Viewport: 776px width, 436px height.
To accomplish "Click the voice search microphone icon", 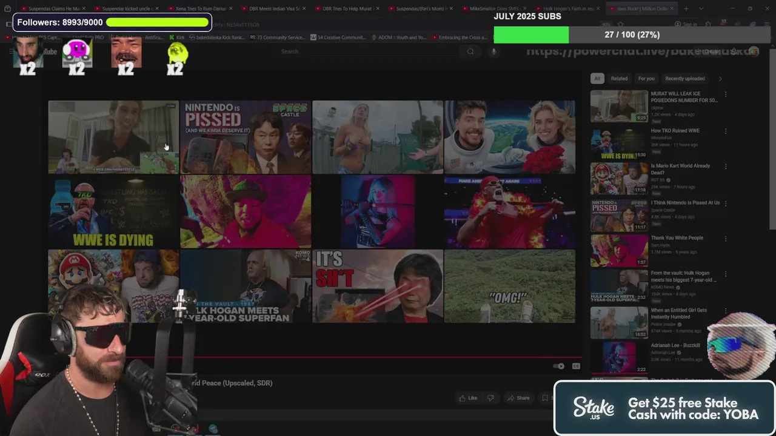I will click(493, 51).
